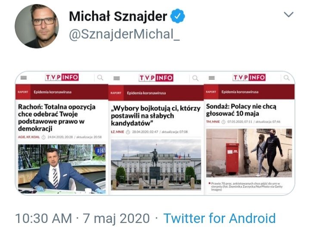The height and width of the screenshot is (232, 310).
Task: Click the Michał Sznajder display name
Action: pos(118,16)
